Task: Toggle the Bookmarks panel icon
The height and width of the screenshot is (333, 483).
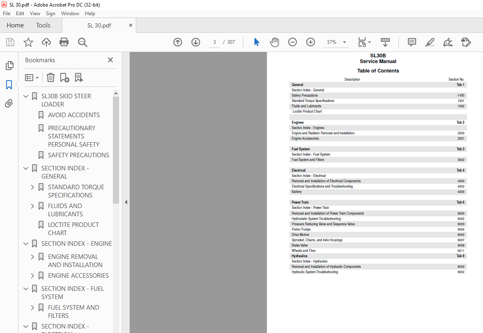Action: pos(9,84)
